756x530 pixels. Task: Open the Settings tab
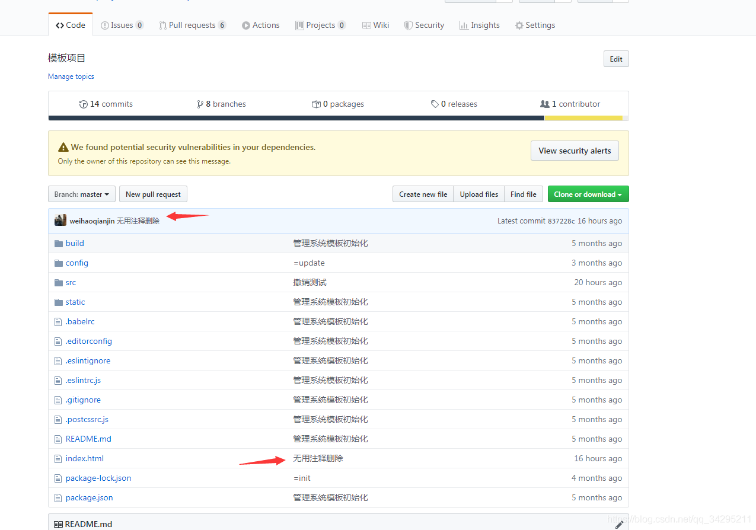535,25
